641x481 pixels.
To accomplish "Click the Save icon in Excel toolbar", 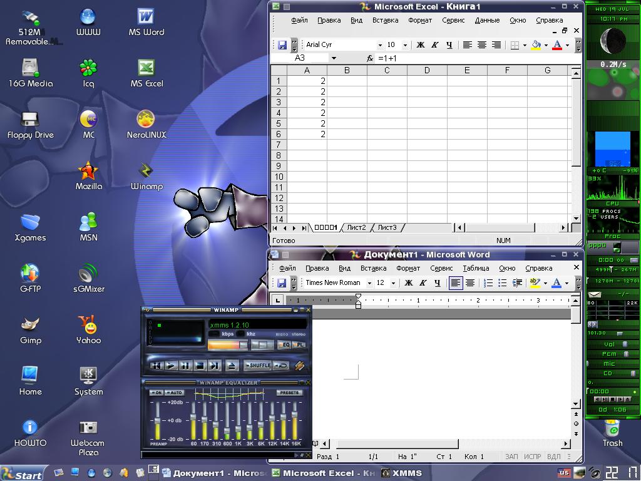I will pos(282,45).
